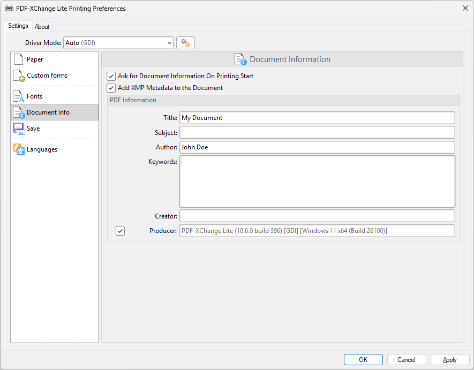474x370 pixels.
Task: Select the Settings tab
Action: pyautogui.click(x=18, y=26)
